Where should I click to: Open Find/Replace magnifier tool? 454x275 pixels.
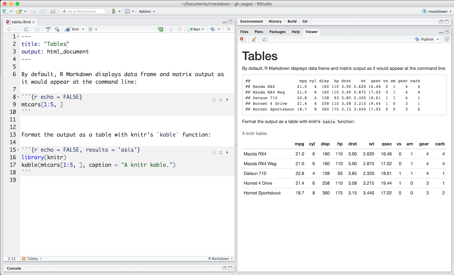tap(57, 29)
